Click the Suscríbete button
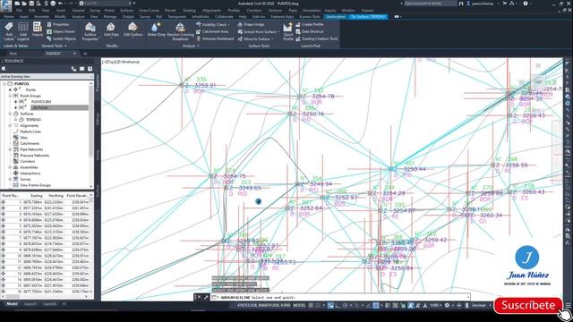This screenshot has height=322, width=573. click(528, 305)
